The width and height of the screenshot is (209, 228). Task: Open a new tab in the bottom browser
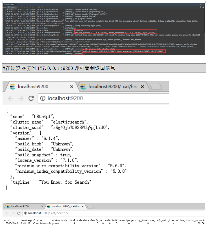pyautogui.click(x=90, y=206)
